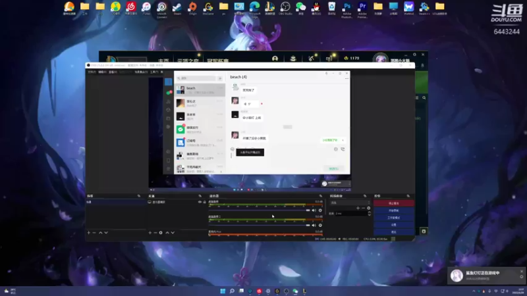Click the League client search magnifier icon
Image resolution: width=527 pixels, height=296 pixels.
424,97
